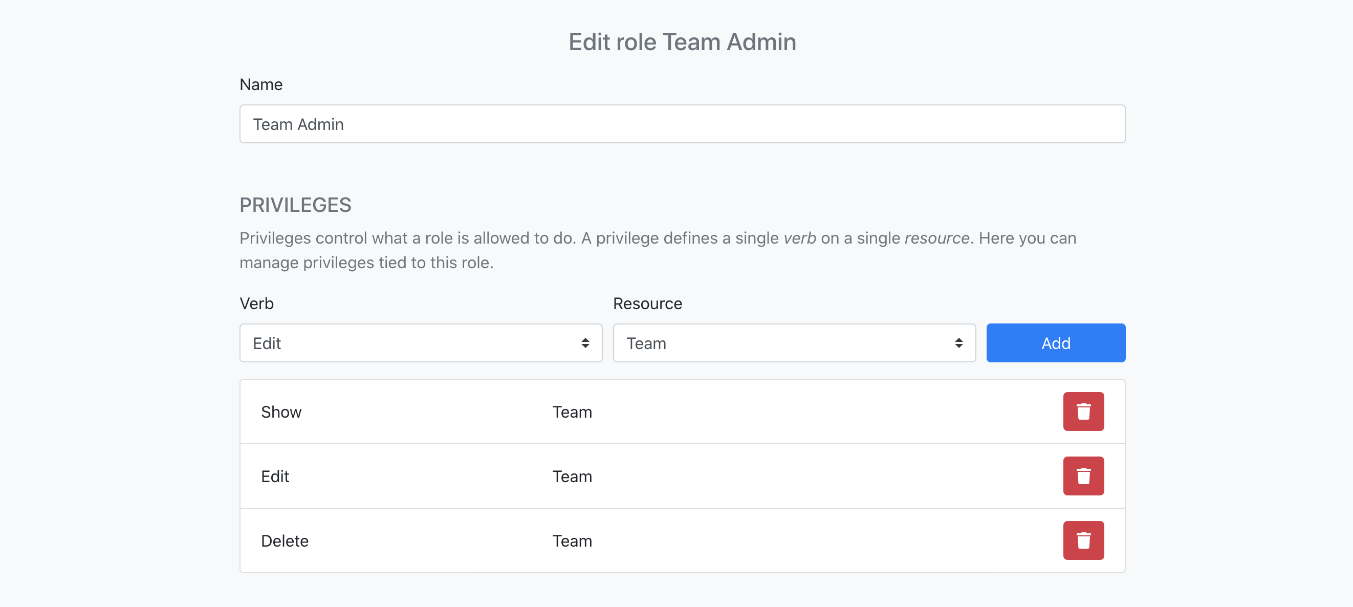
Task: Click the Verb dropdown arrow indicator
Action: click(585, 342)
